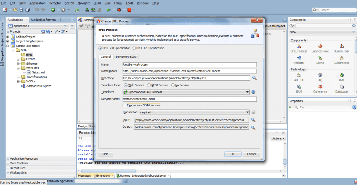Select REST Service template type

coord(149,85)
